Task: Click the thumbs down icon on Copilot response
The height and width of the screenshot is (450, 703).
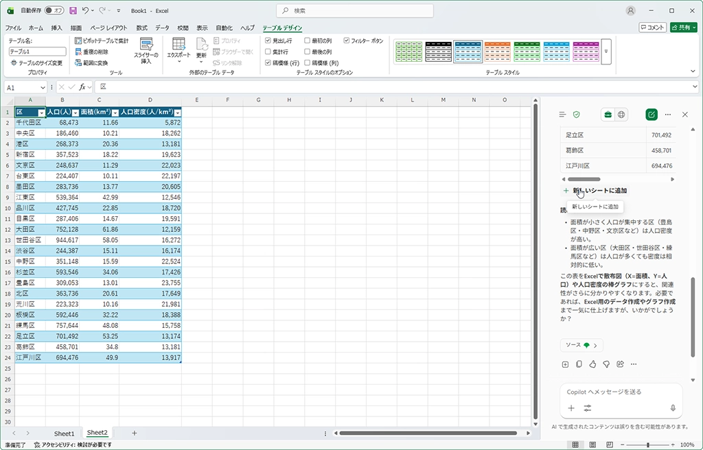Action: [x=606, y=364]
